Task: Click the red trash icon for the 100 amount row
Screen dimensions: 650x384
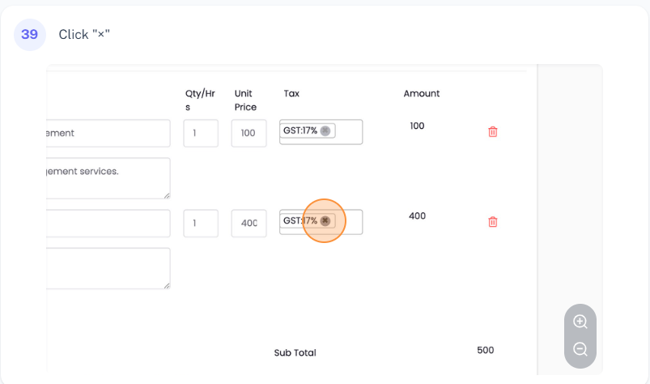Action: [492, 132]
